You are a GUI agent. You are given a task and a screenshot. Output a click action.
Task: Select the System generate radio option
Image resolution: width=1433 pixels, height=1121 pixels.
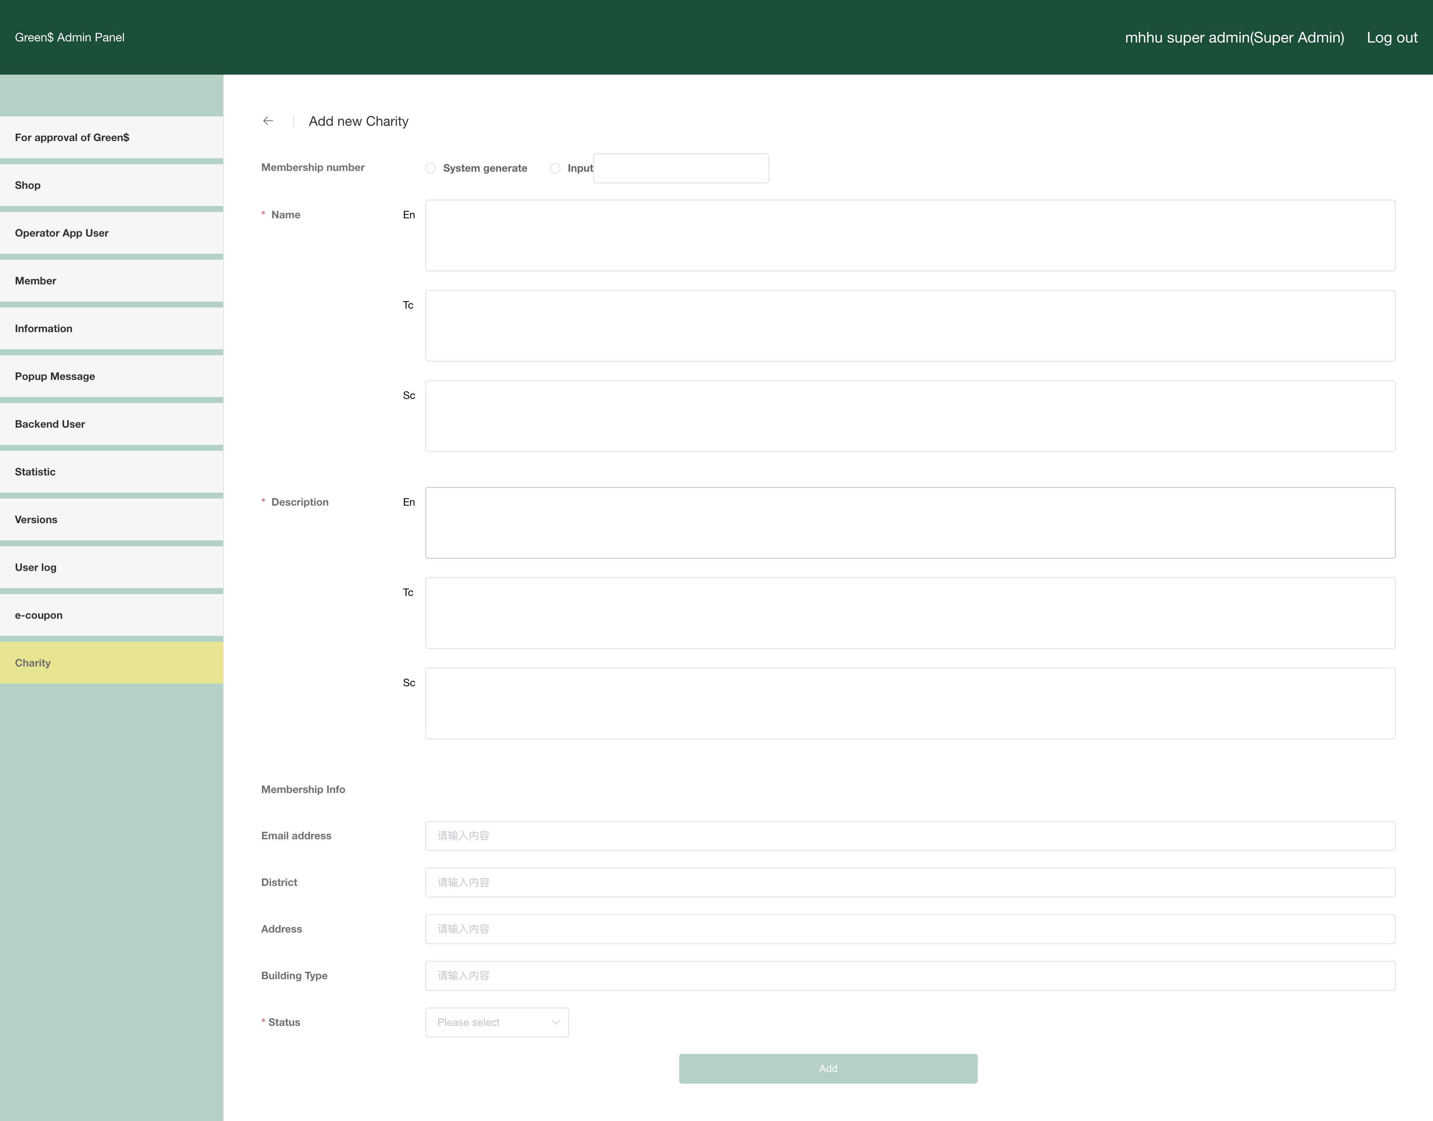click(x=431, y=169)
